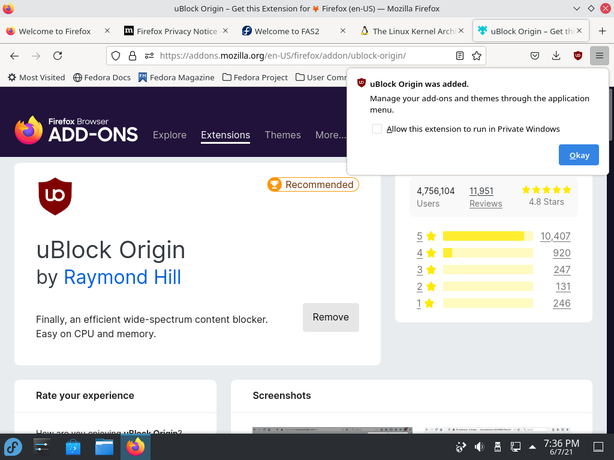
Task: Click the uBlock Origin toolbar icon
Action: tap(577, 56)
